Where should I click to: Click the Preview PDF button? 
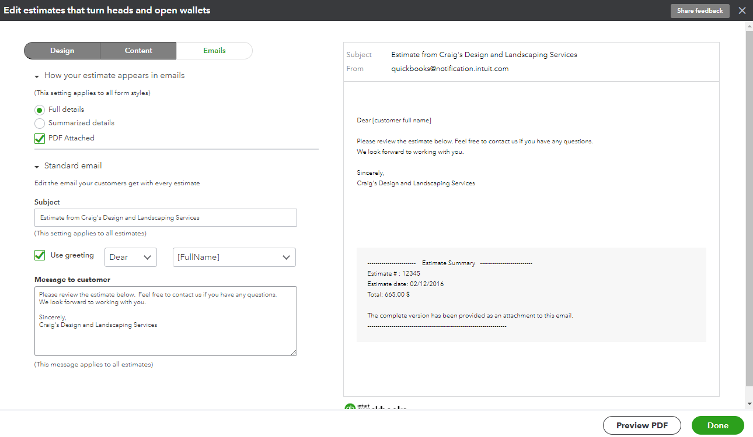[643, 425]
